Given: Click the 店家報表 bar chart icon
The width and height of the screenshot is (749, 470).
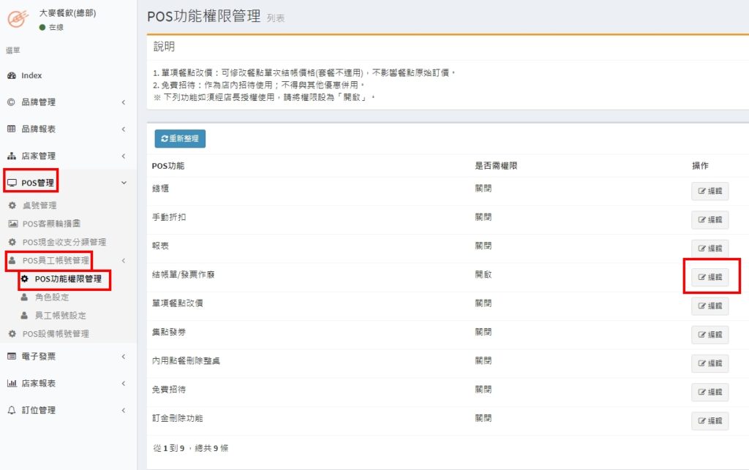Looking at the screenshot, I should [x=12, y=384].
